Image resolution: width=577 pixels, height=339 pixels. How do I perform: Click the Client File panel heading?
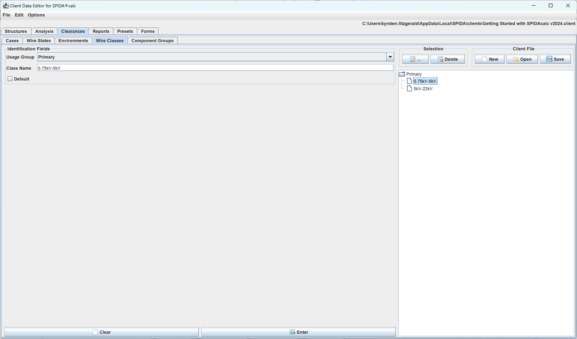pyautogui.click(x=523, y=49)
